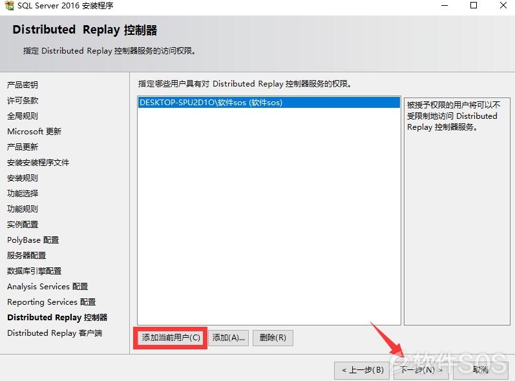Viewport: 515px width, 381px height.
Task: Select 产品密钥 step in sidebar
Action: (23, 85)
